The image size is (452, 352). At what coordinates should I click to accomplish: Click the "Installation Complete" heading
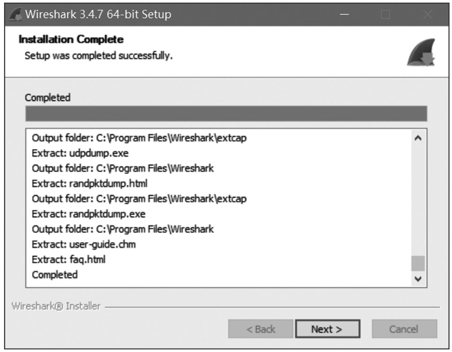71,39
